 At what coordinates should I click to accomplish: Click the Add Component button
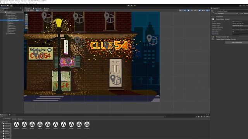237,42
